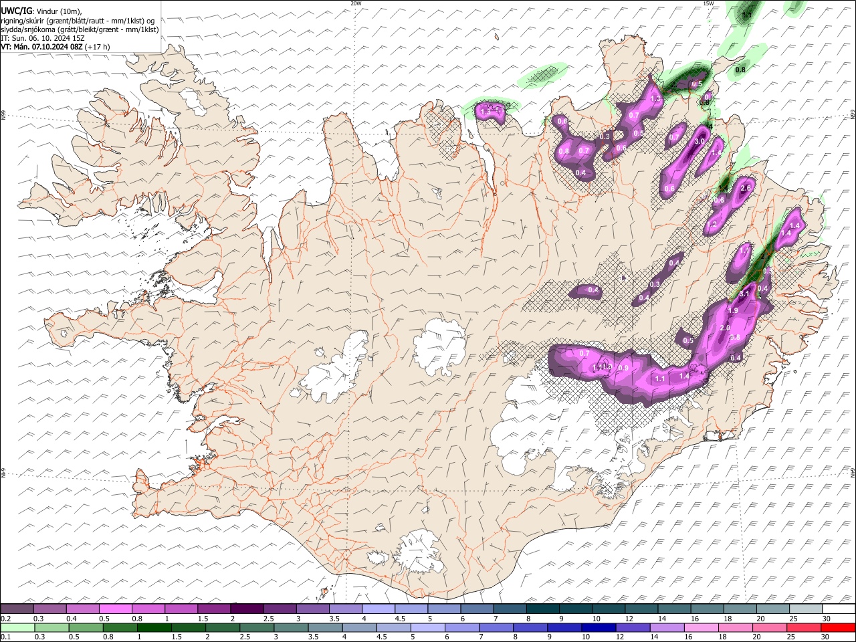This screenshot has height=642, width=856.
Task: Click the 1.2 precipitation value on the map
Action: (x=712, y=224)
